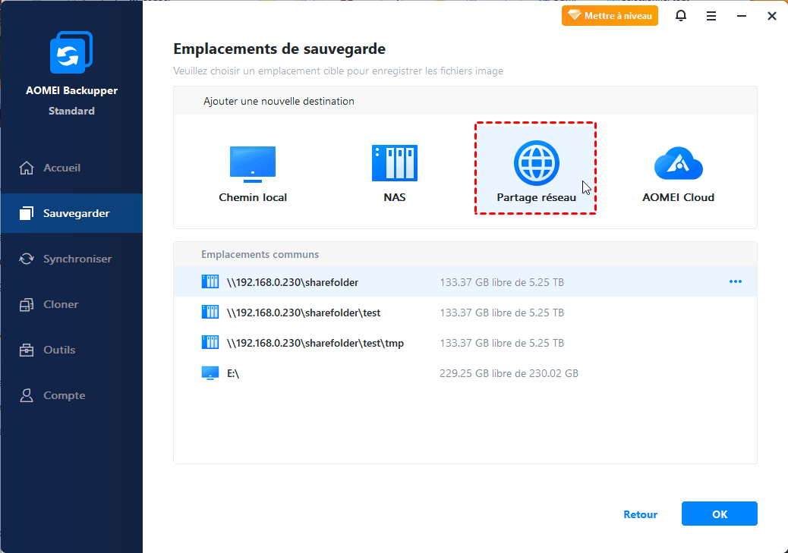Close the AOMEI Backupper window

coord(772,16)
